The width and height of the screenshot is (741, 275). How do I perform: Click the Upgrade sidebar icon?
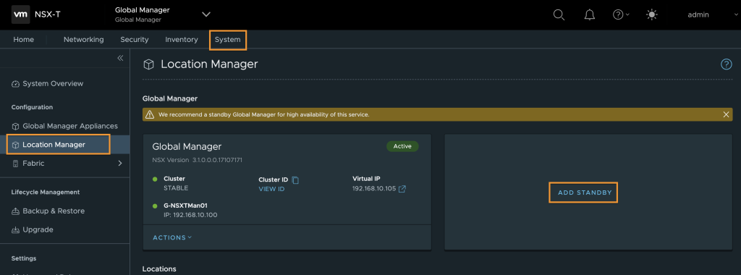(15, 230)
